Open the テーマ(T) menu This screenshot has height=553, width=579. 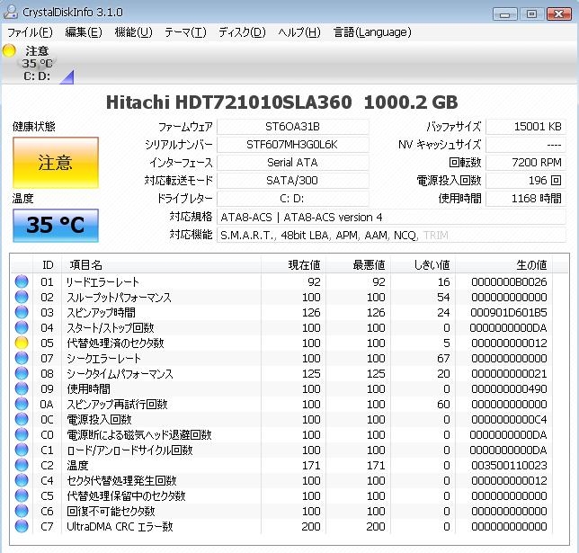[185, 32]
